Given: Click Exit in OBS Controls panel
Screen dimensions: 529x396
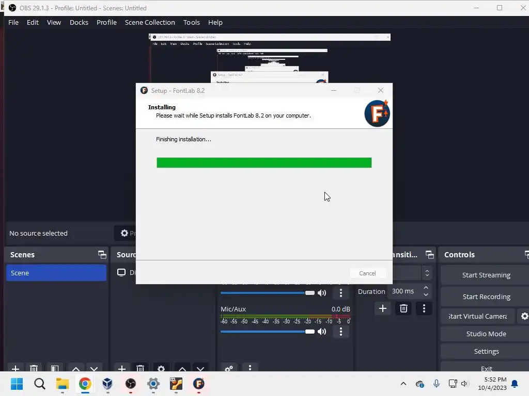Looking at the screenshot, I should click(486, 368).
